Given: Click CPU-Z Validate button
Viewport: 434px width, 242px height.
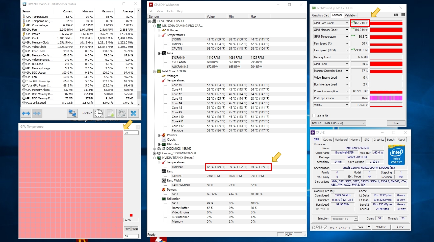Looking at the screenshot, I should point(381,227).
